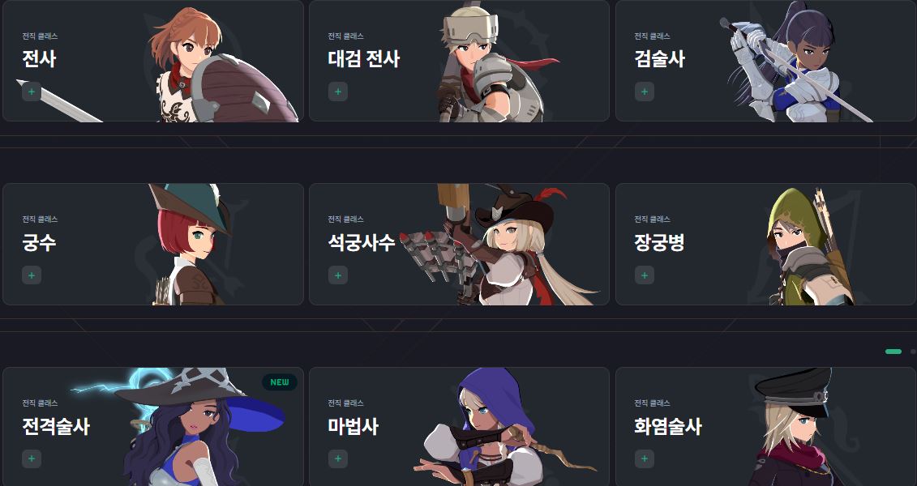Select the active green page indicator
Viewport: 917px width, 486px height.
[x=893, y=352]
